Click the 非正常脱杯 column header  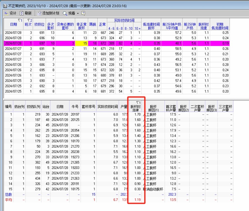point(82,26)
